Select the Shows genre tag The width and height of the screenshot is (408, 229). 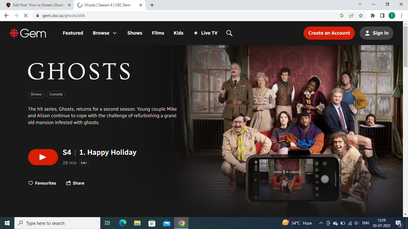(36, 94)
